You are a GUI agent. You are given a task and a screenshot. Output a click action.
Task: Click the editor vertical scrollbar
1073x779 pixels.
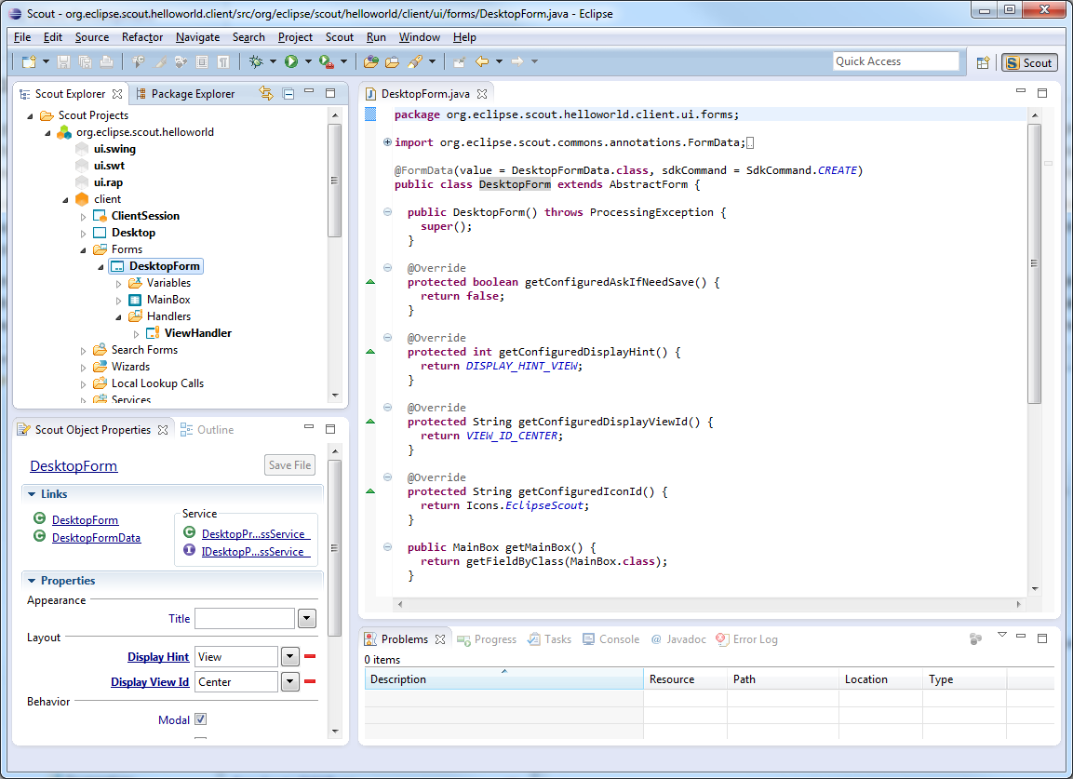click(1035, 263)
